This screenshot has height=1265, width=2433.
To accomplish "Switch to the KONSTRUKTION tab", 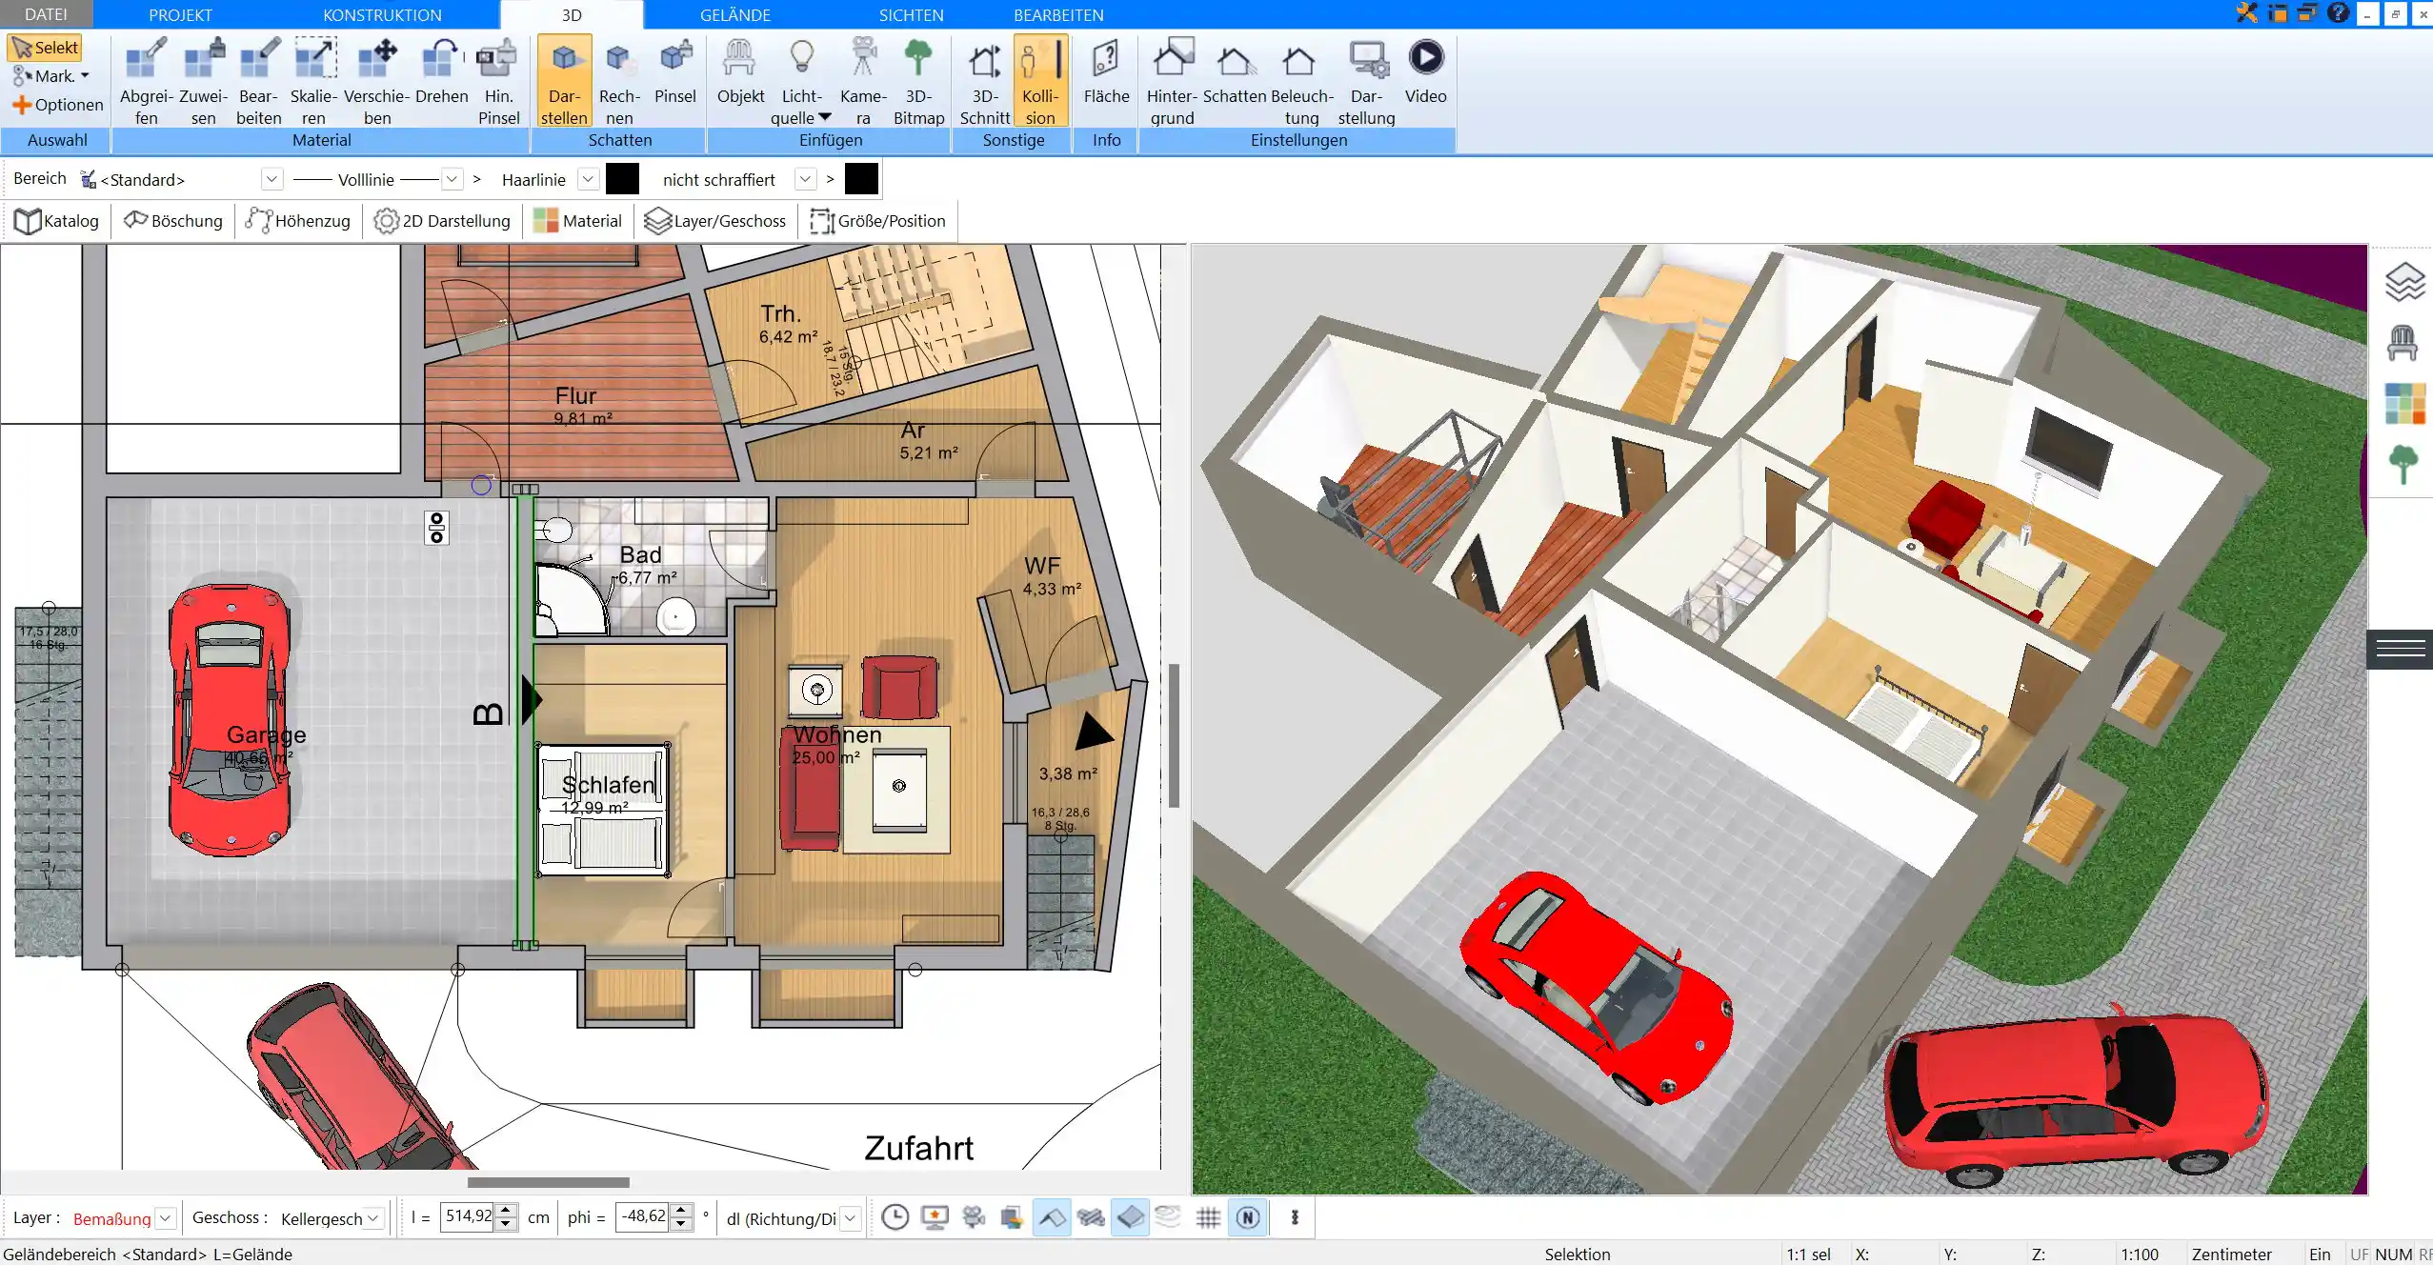I will click(x=382, y=15).
